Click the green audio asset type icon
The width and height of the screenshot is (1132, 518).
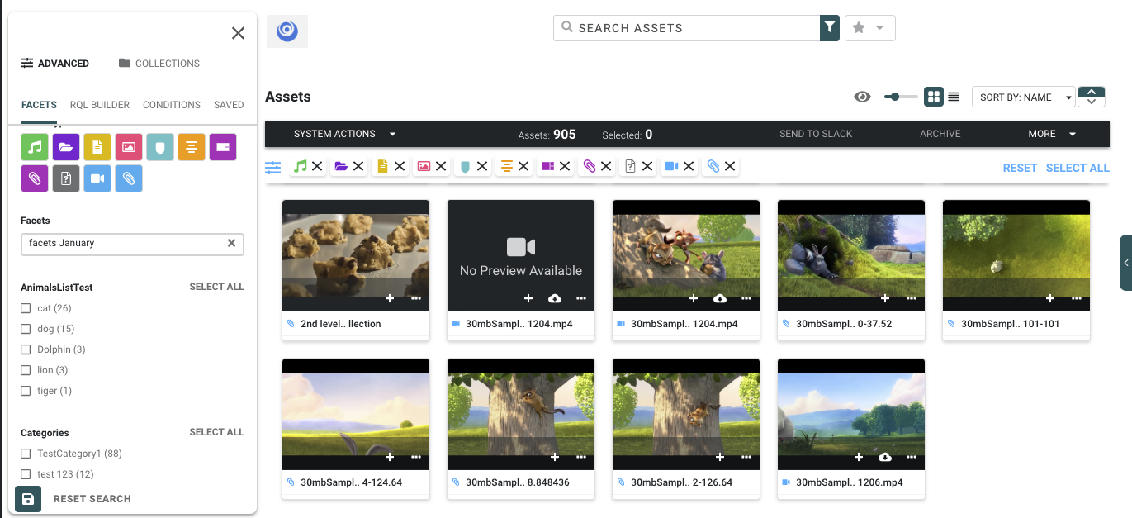coord(35,147)
